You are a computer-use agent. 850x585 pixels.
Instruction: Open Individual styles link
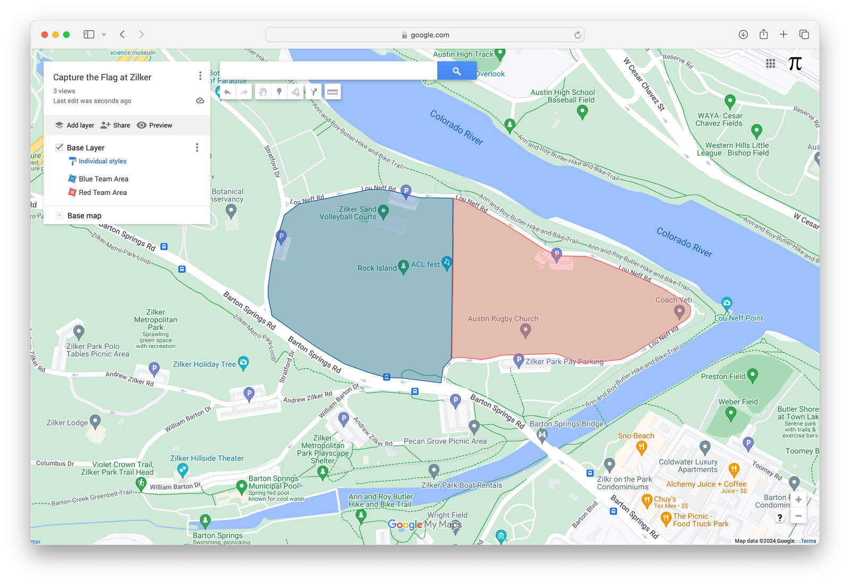(103, 161)
